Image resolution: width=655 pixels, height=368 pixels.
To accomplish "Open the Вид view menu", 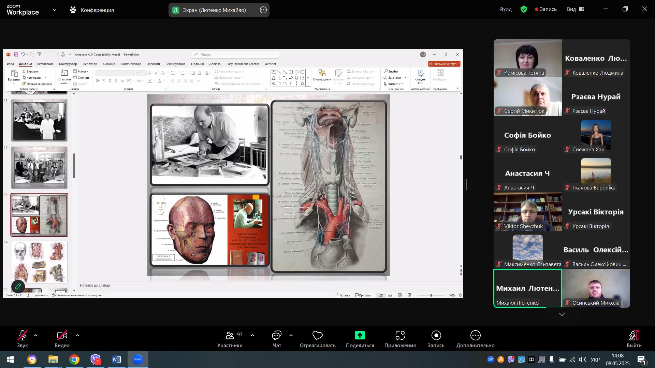I will (576, 9).
